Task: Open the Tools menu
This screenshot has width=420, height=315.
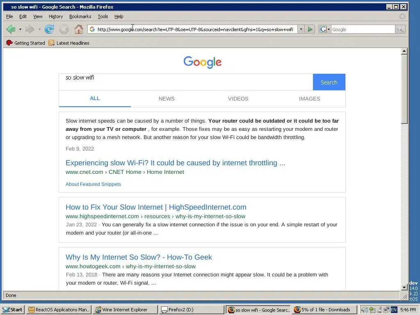Action: tap(103, 16)
